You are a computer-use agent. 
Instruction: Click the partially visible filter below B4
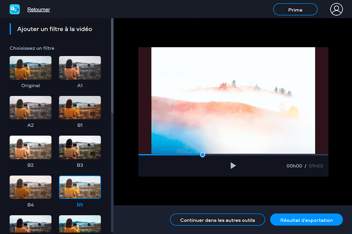click(x=30, y=225)
